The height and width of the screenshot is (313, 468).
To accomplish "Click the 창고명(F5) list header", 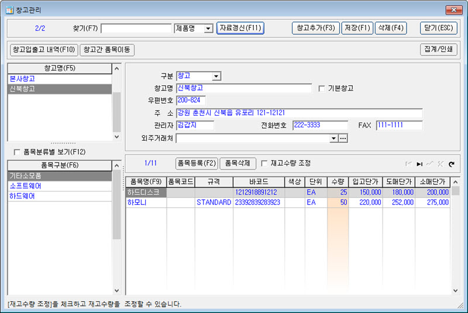I will pos(60,68).
